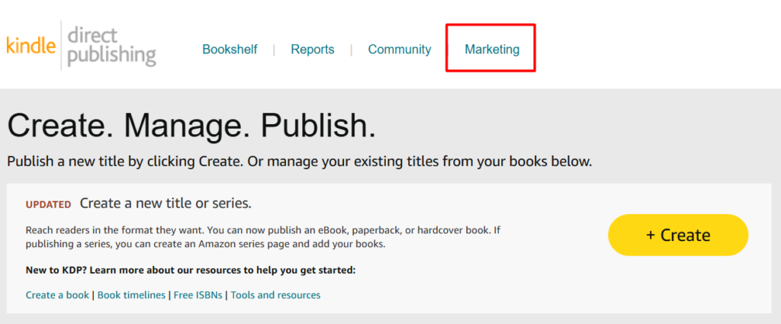This screenshot has height=324, width=781.
Task: Click the 'Publish a new title by clicking Create' sentence
Action: point(299,162)
